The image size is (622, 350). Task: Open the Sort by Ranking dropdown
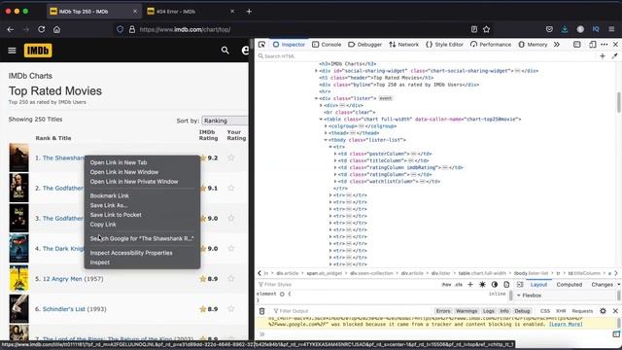[225, 121]
